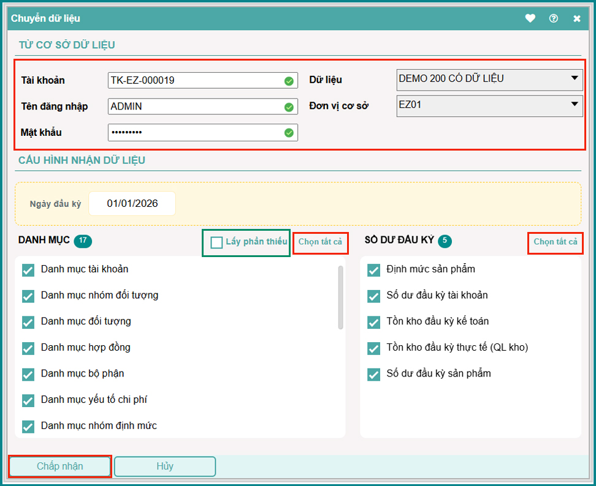Click the heart favorite icon in title bar
The width and height of the screenshot is (596, 486).
(530, 18)
